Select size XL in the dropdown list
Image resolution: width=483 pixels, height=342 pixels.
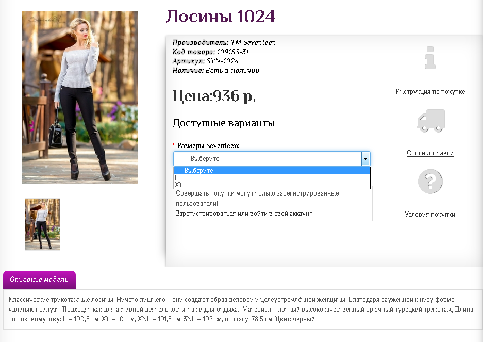[272, 185]
